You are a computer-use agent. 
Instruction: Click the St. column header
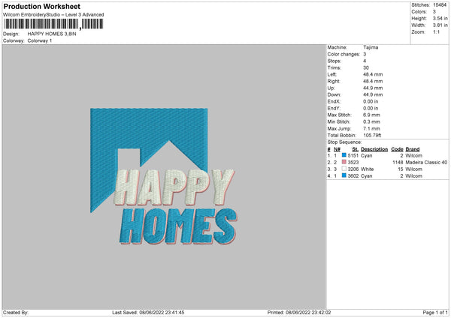tap(356, 149)
